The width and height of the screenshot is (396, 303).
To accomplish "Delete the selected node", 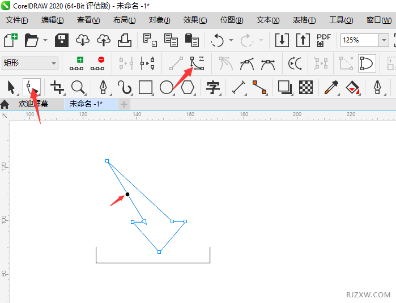I will coord(97,63).
